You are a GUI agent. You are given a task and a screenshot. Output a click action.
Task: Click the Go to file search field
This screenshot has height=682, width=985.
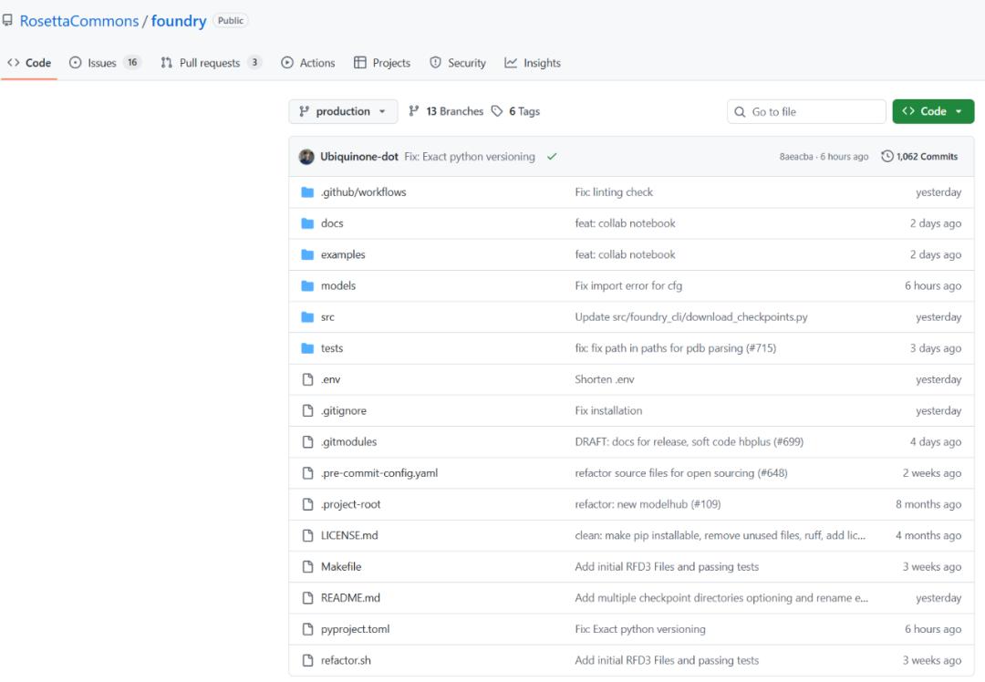(806, 112)
